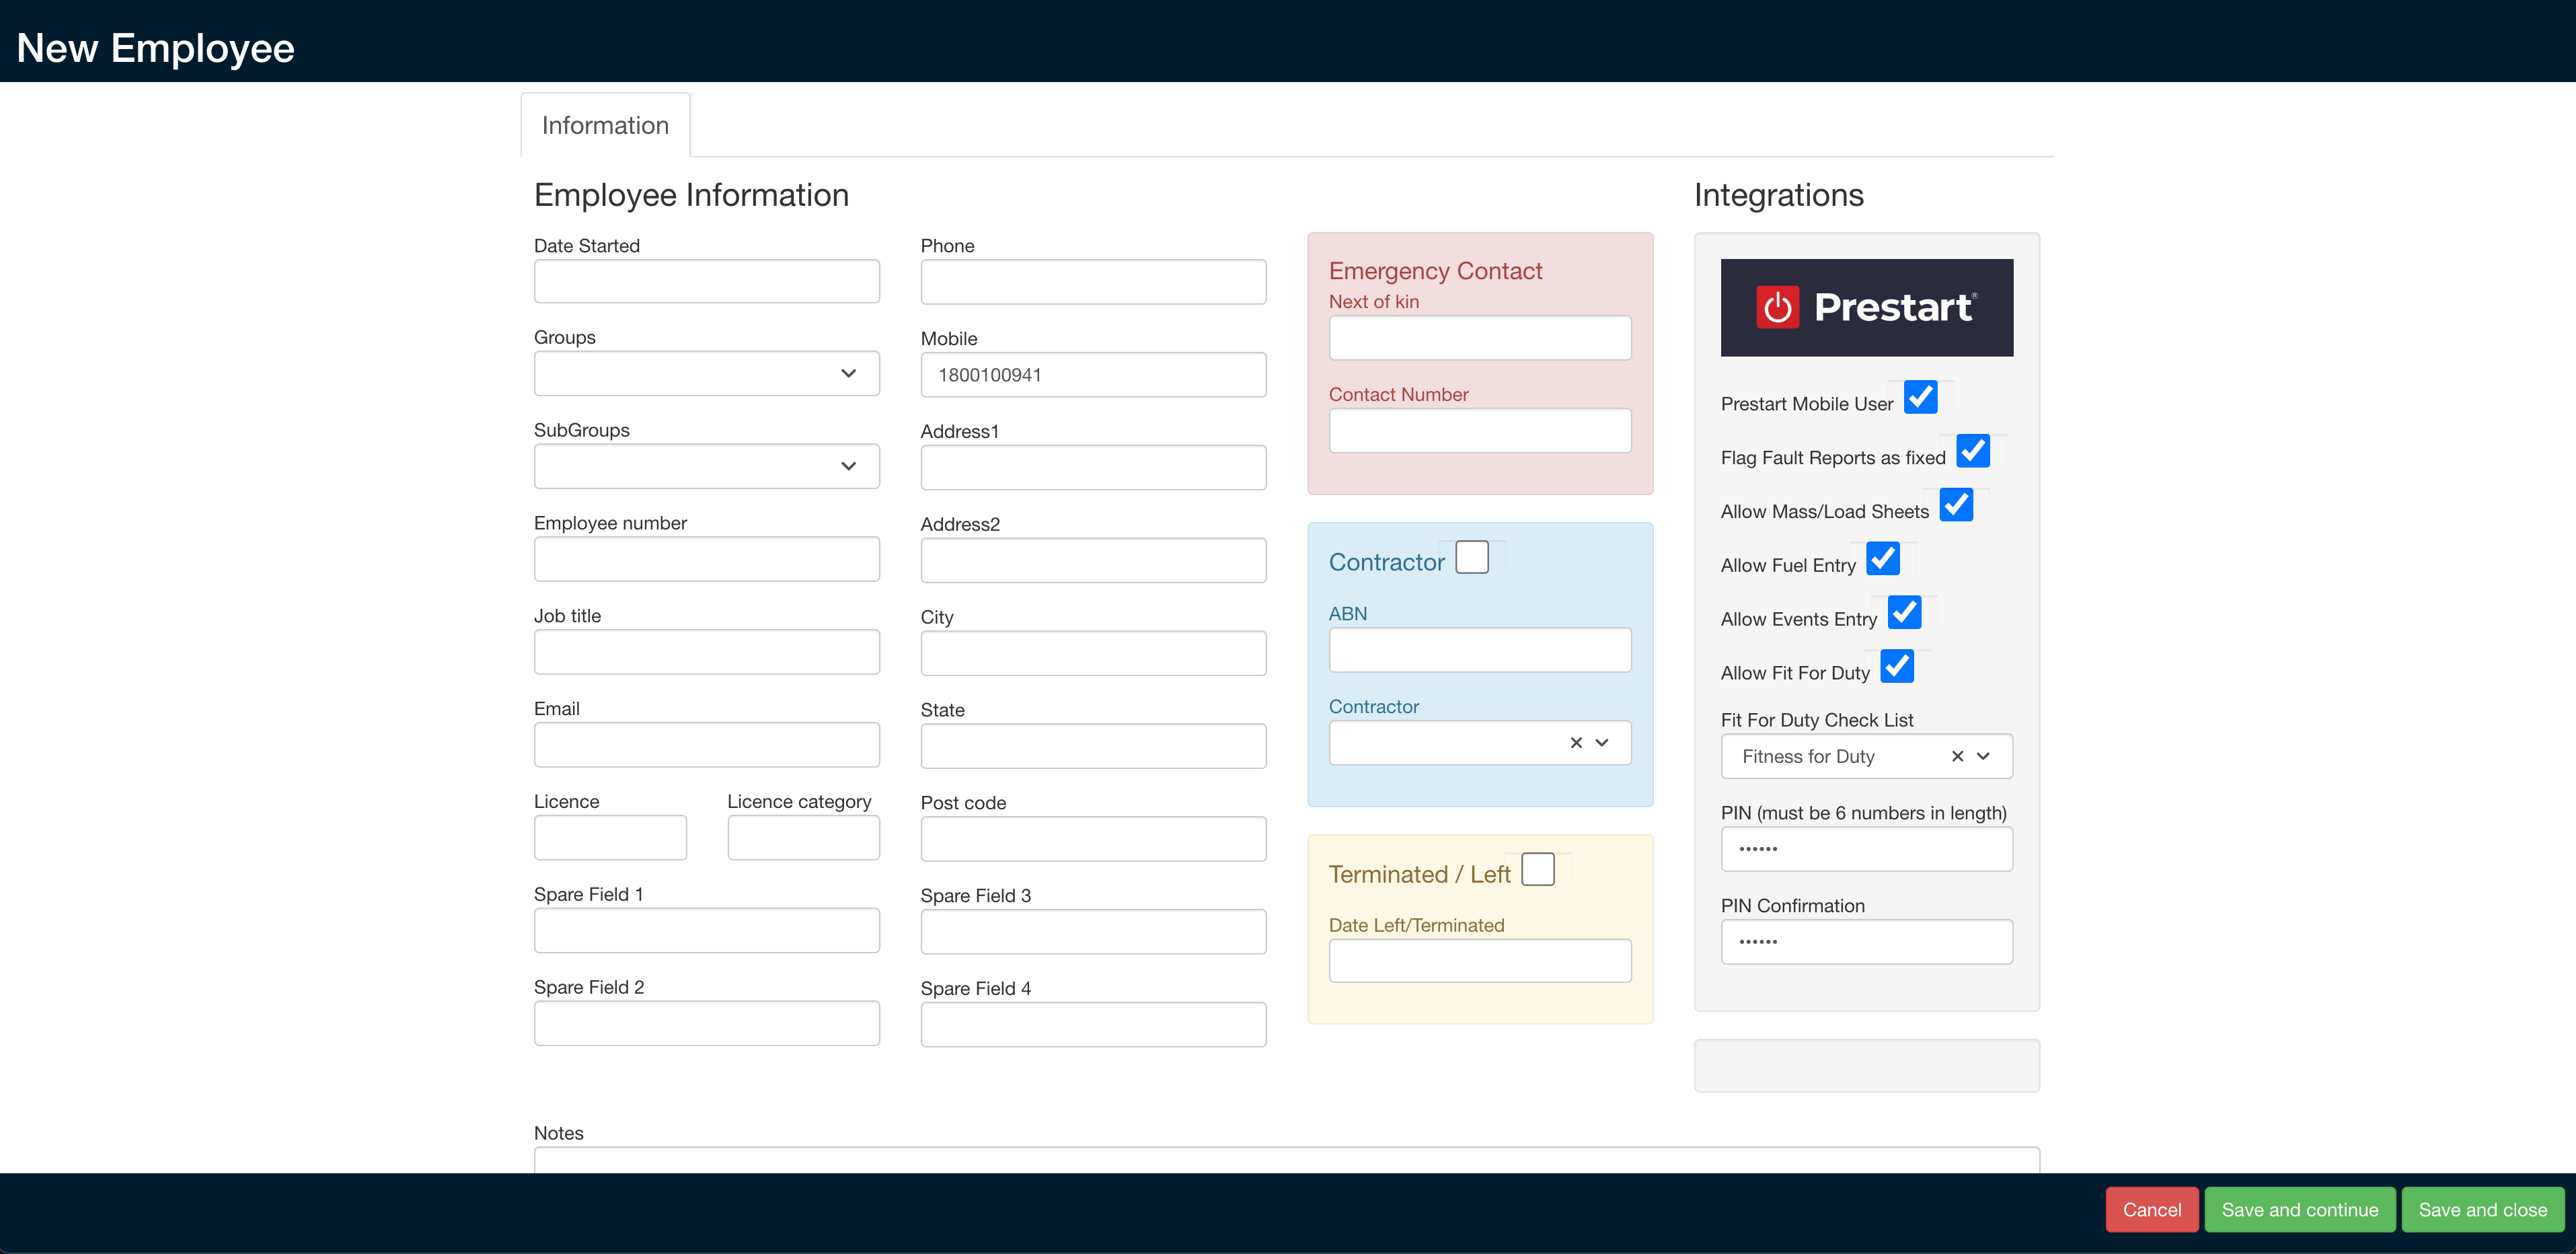
Task: Click the Date Started field
Action: click(706, 281)
